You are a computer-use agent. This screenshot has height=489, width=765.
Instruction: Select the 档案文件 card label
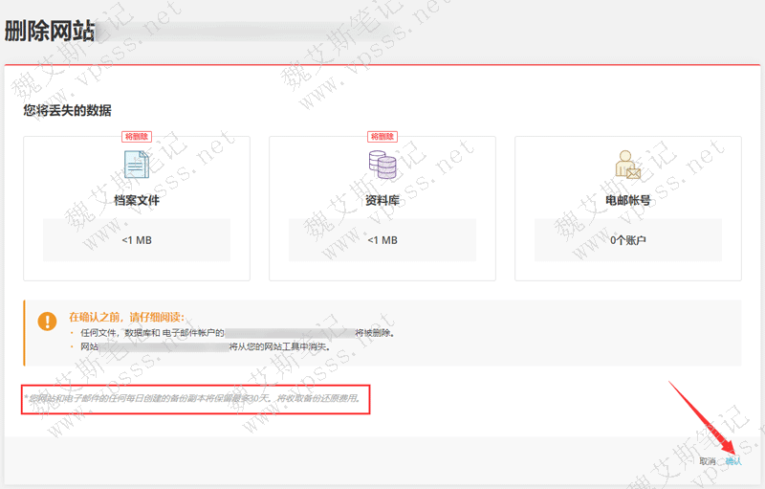(x=137, y=200)
